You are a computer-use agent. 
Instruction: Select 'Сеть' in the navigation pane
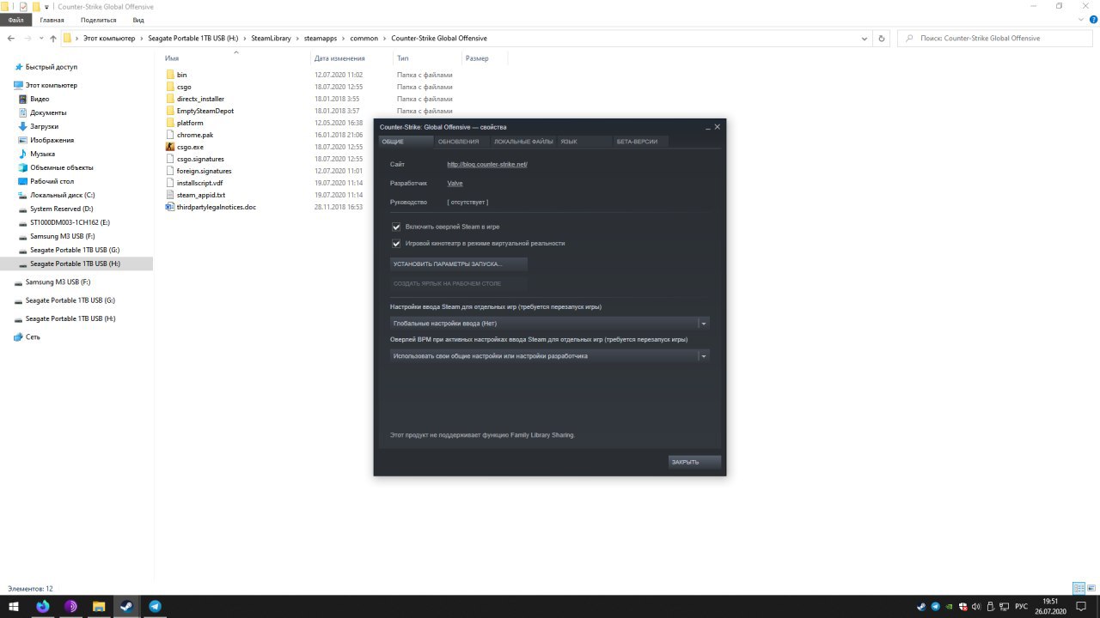[x=33, y=337]
